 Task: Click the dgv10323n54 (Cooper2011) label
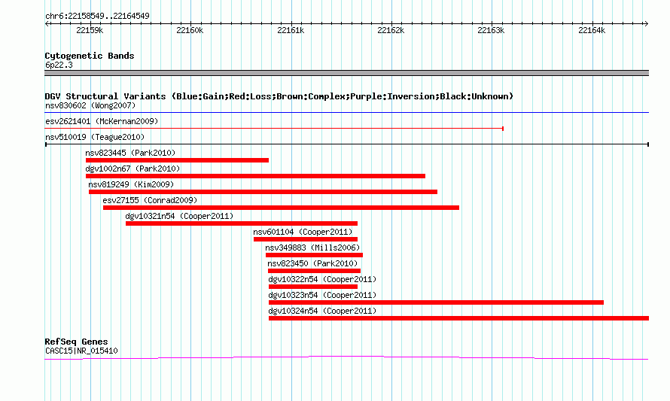click(x=323, y=295)
